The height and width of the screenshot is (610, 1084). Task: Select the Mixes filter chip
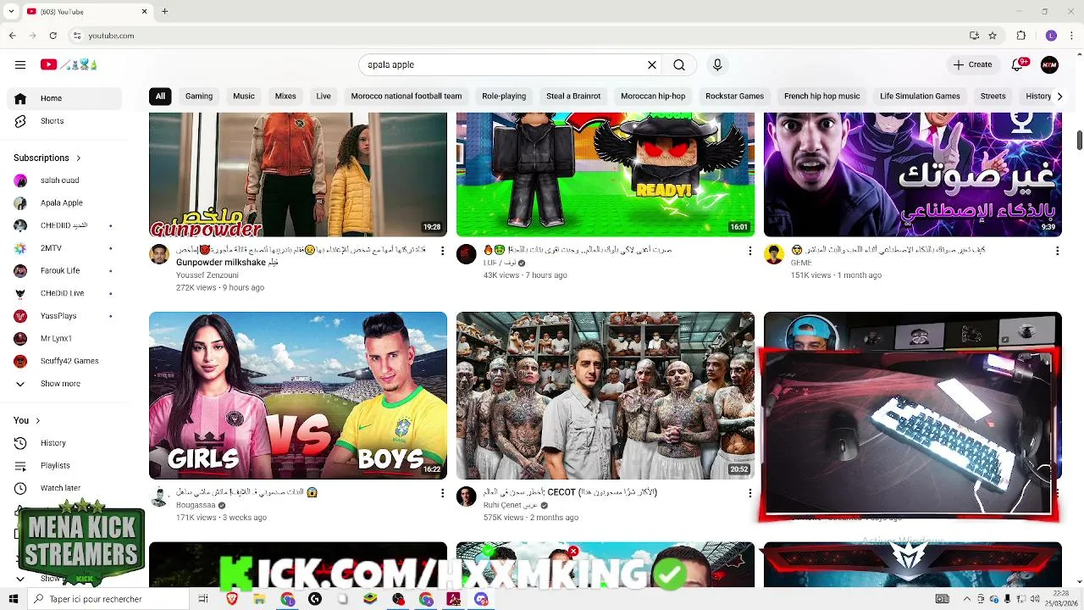(x=285, y=96)
